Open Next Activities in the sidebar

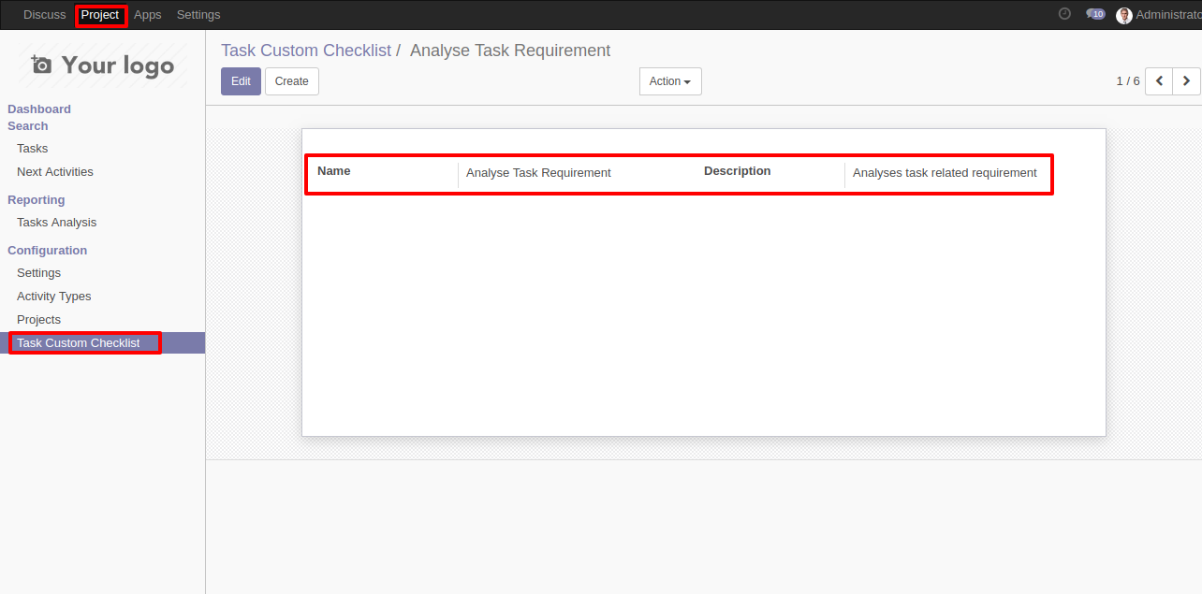55,172
